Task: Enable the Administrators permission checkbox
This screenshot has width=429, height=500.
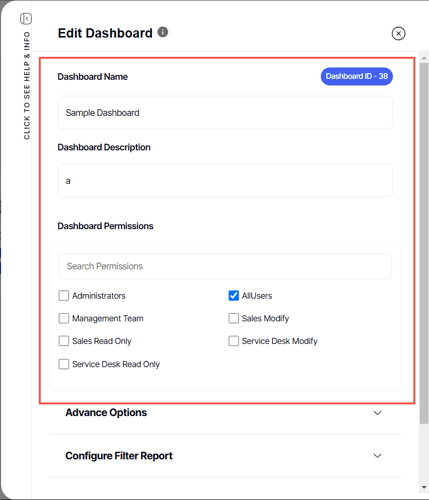Action: point(64,296)
